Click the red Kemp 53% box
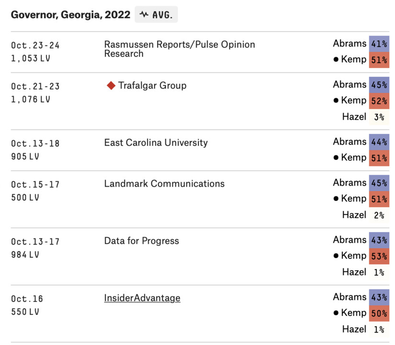Screen dimensions: 395x345 (379, 256)
